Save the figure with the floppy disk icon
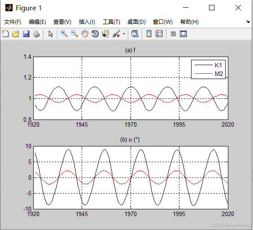Image resolution: width=253 pixels, height=230 pixels. [x=26, y=34]
